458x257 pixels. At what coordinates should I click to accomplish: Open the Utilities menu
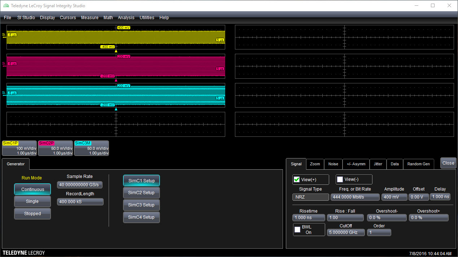point(147,18)
